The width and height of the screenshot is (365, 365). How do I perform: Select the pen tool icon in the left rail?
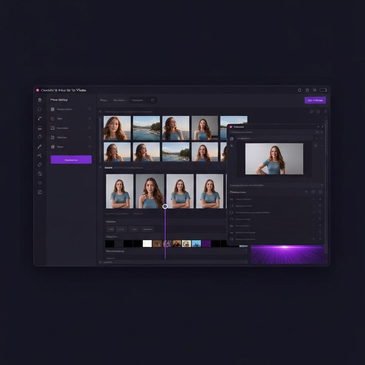point(40,118)
